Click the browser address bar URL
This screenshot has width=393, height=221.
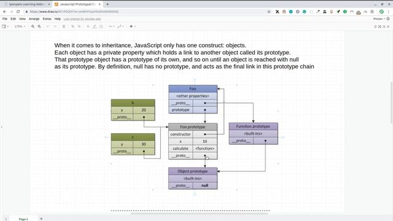[74, 12]
